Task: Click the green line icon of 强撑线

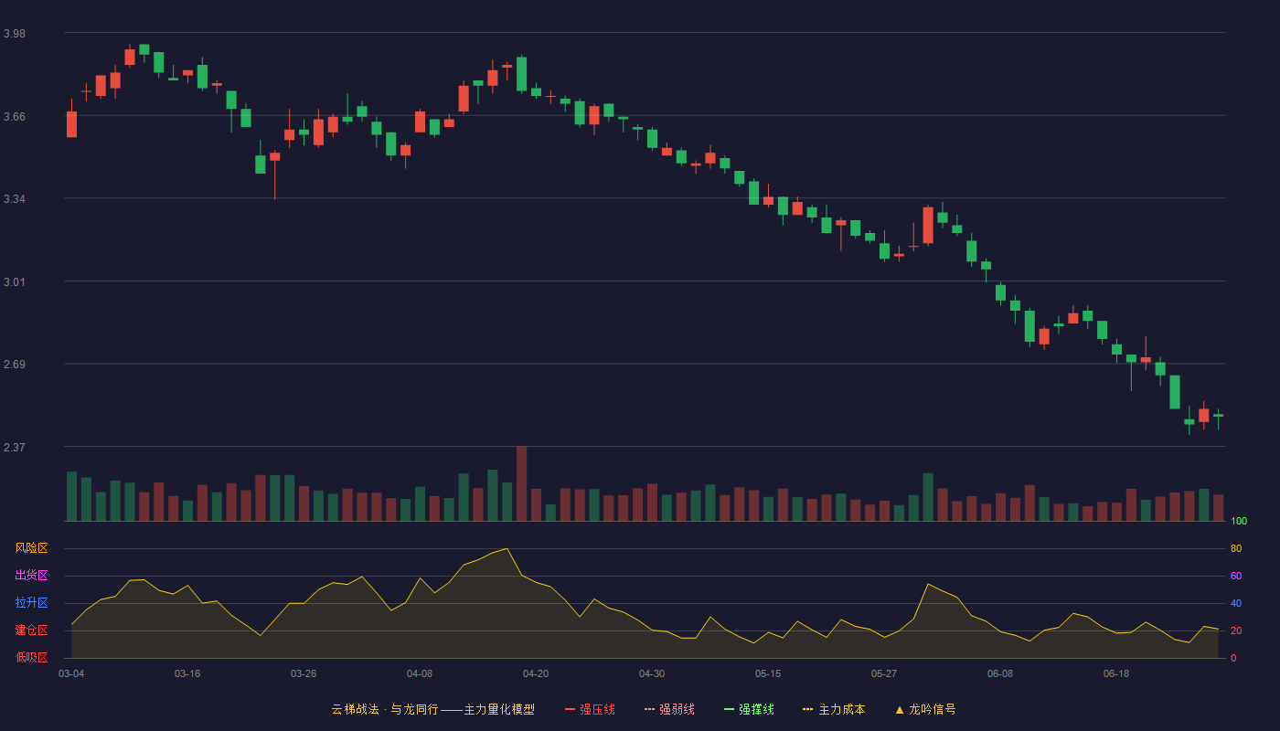Action: [729, 709]
